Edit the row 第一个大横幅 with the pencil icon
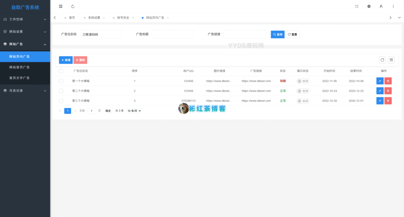 pos(380,81)
